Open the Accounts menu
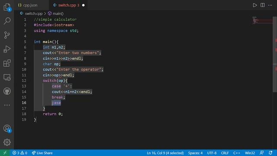277x156 pixels. 7,129
